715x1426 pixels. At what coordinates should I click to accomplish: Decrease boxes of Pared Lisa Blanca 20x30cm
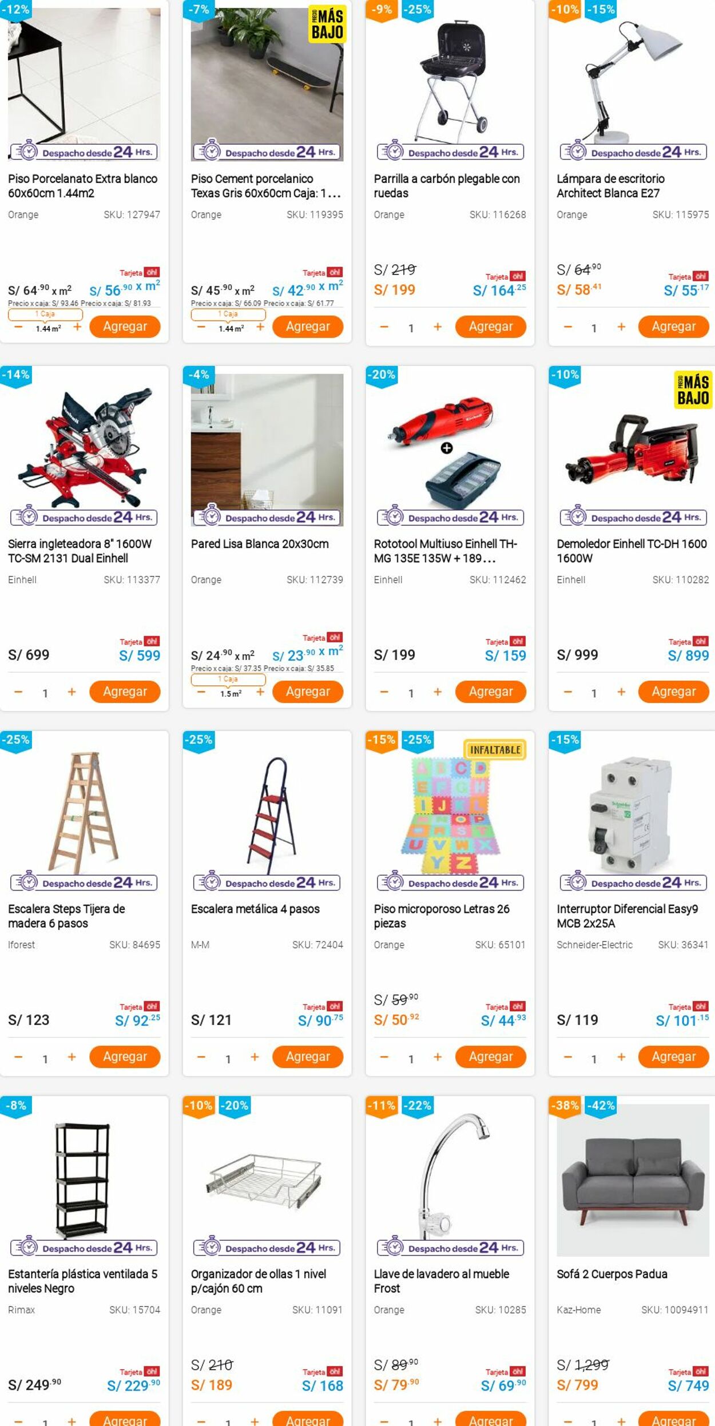pos(201,692)
